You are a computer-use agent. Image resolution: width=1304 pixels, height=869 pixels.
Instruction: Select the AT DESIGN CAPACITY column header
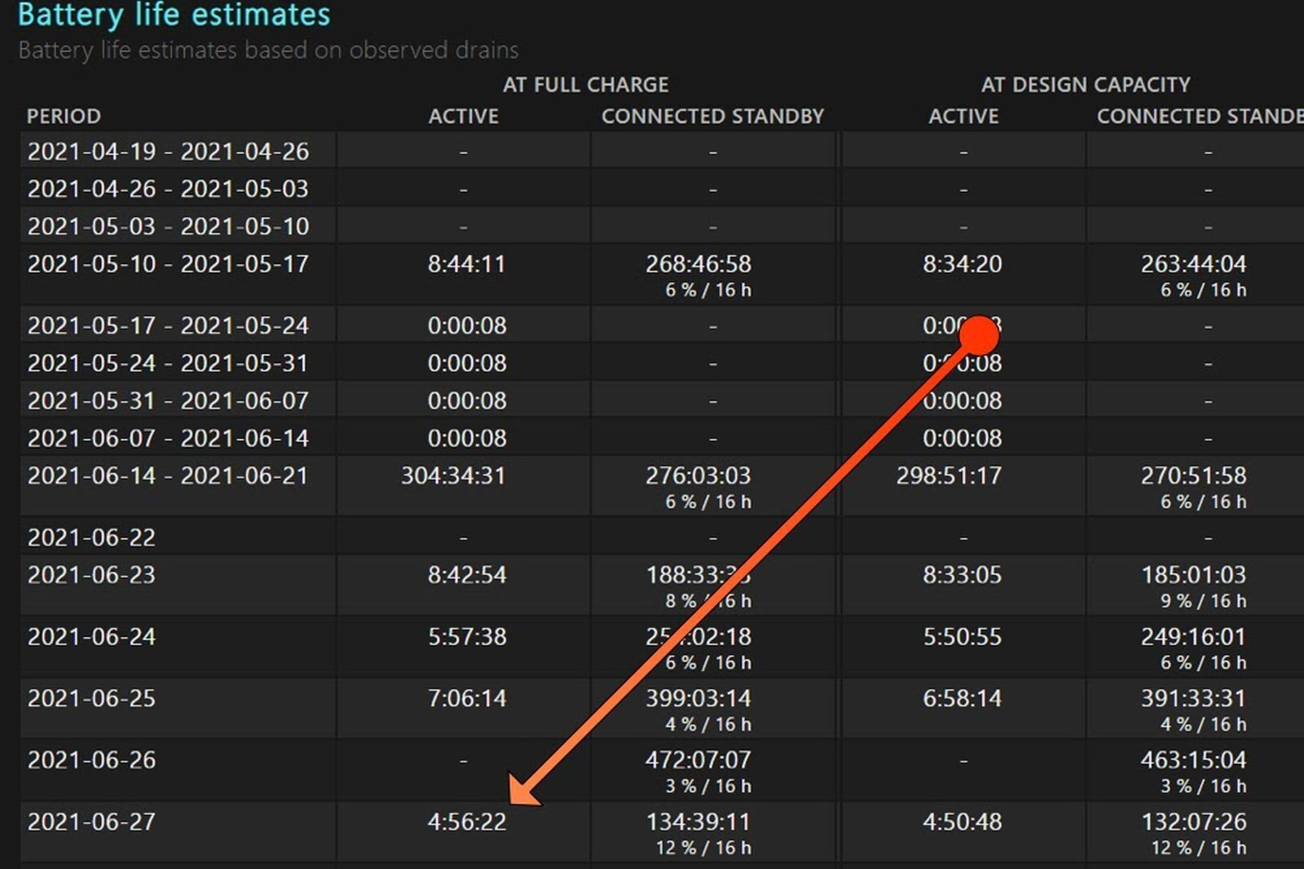pyautogui.click(x=1086, y=84)
